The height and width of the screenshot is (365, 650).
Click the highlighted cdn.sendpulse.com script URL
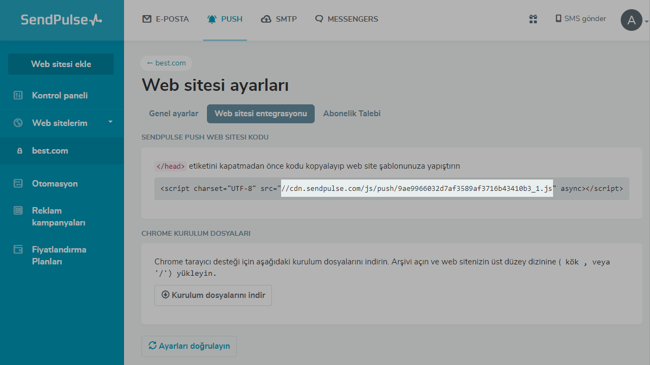coord(417,189)
